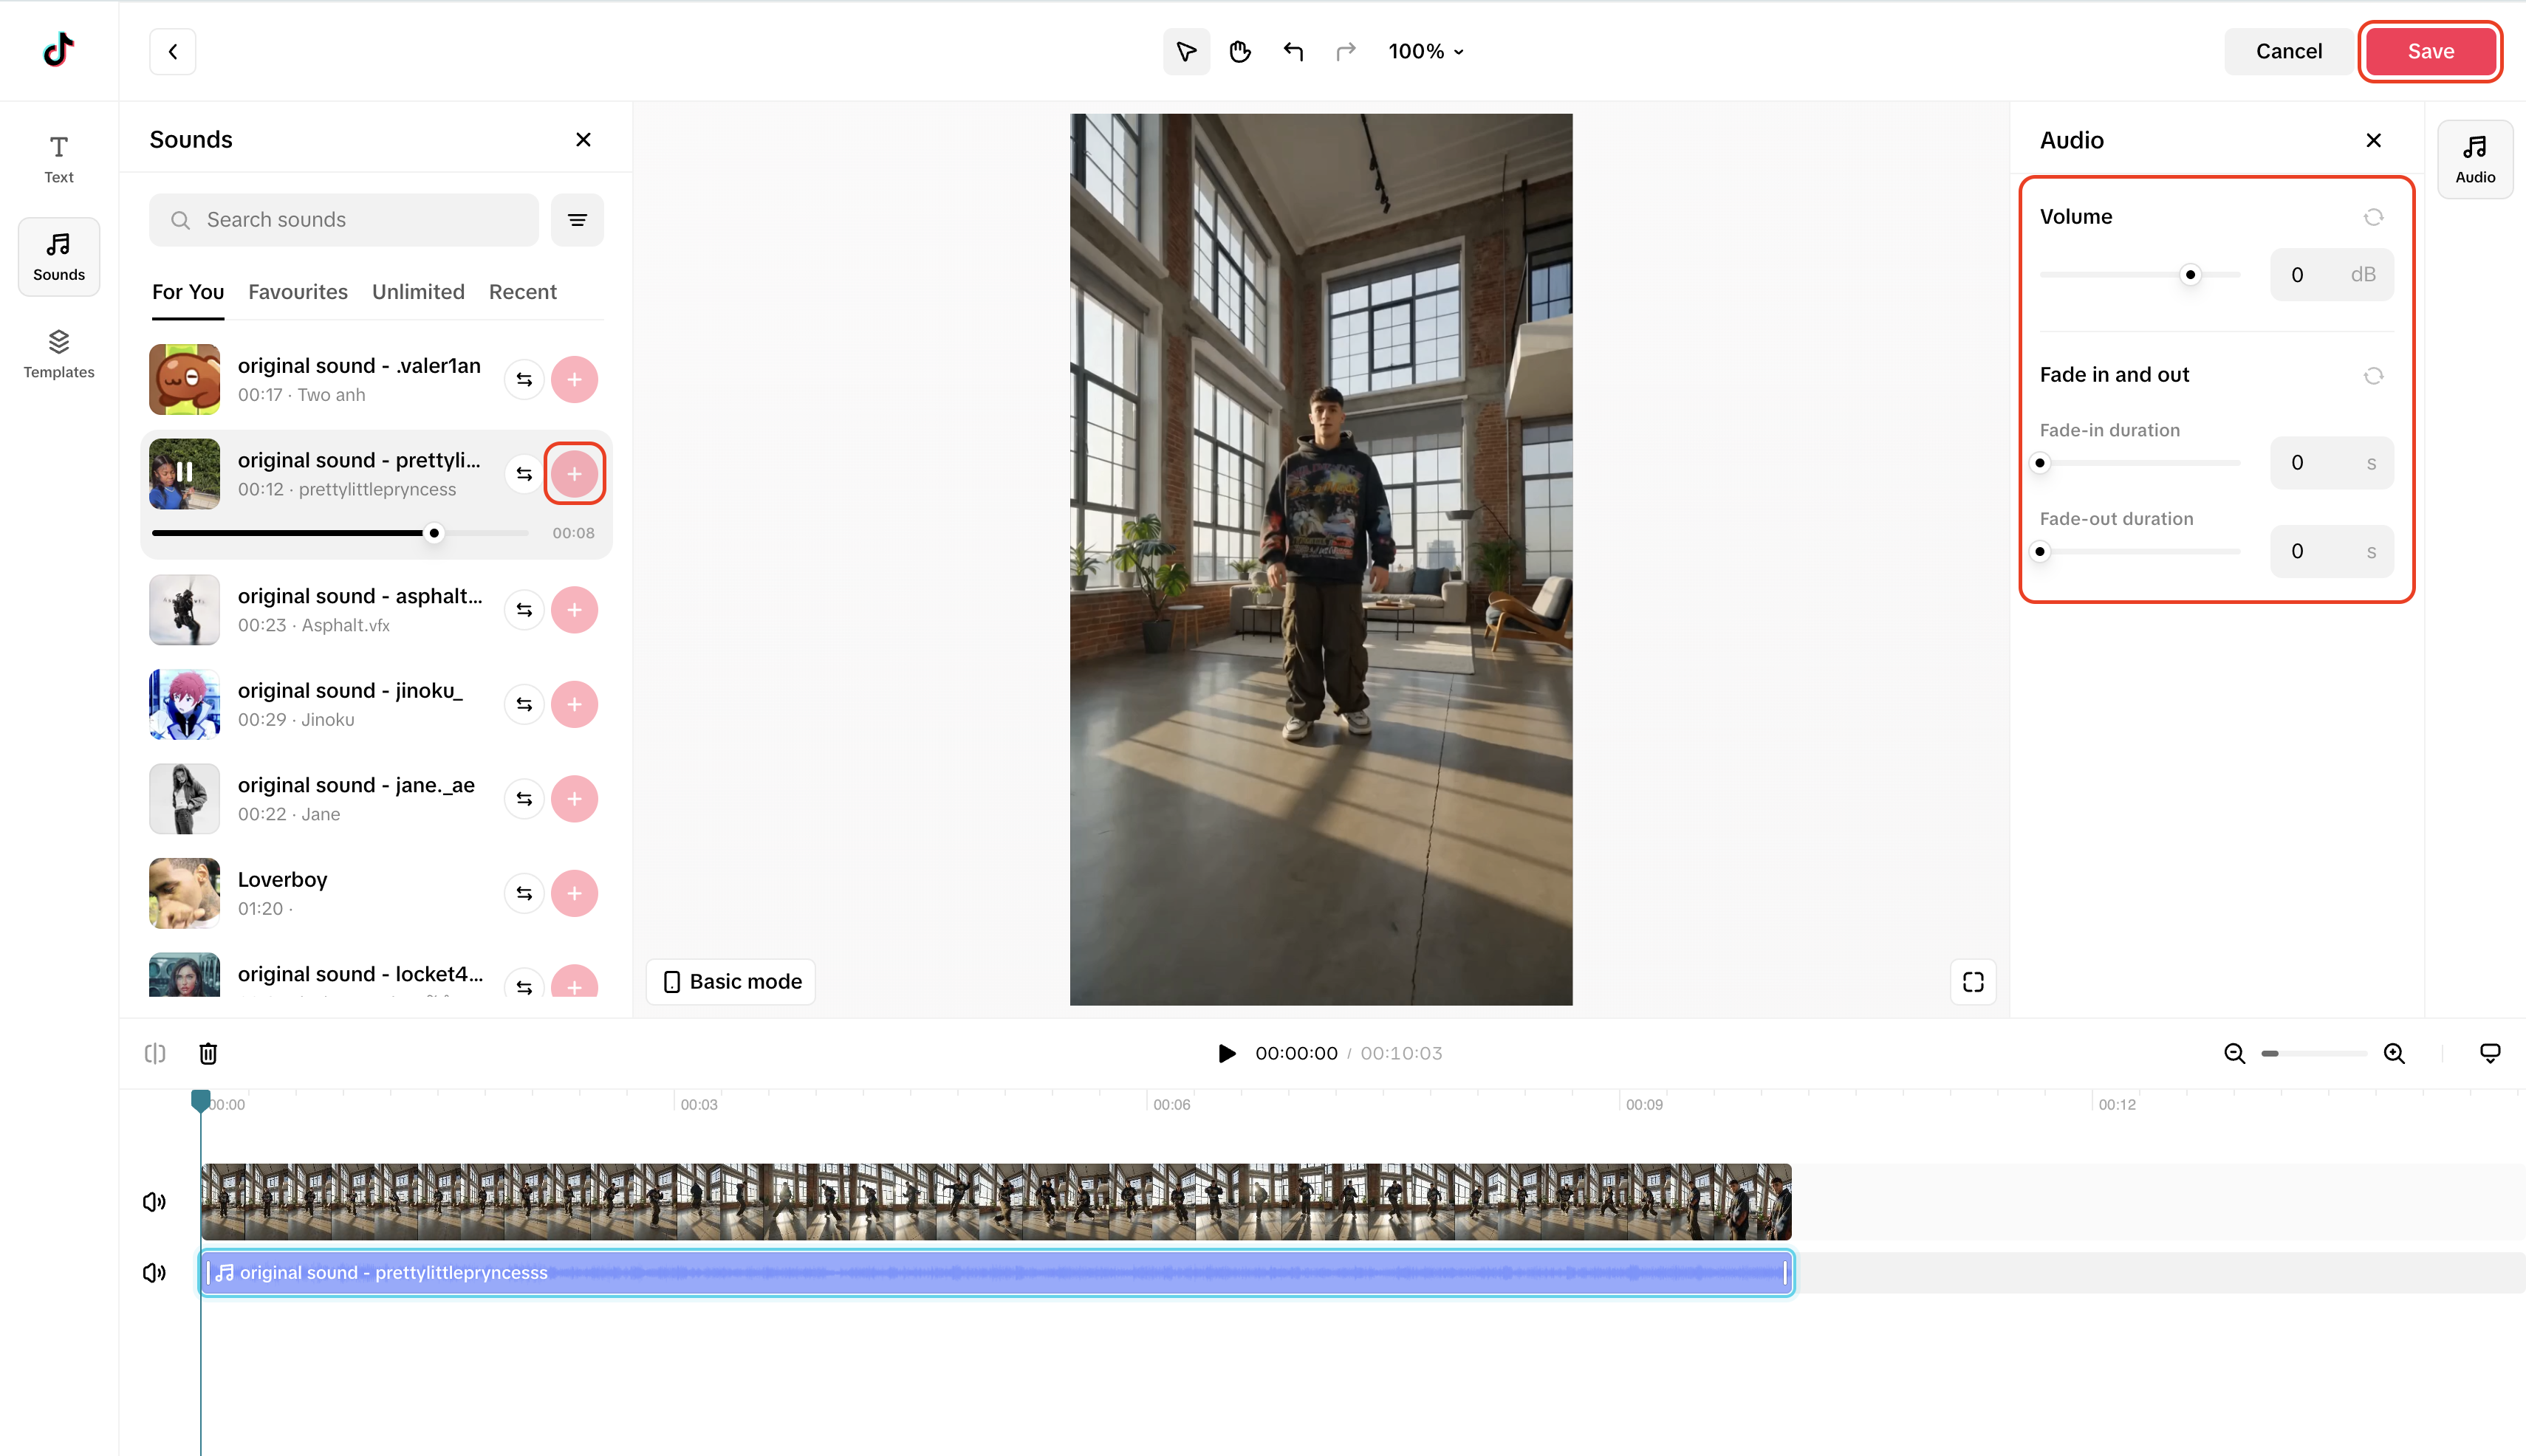Click the Volume dB input field

[2332, 275]
